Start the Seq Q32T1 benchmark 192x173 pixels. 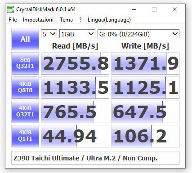tap(25, 63)
